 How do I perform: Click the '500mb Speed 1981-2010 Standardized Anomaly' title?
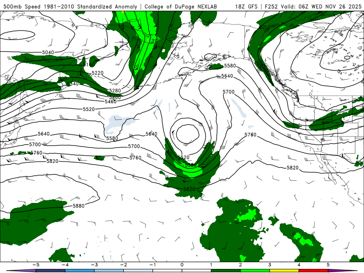point(70,6)
